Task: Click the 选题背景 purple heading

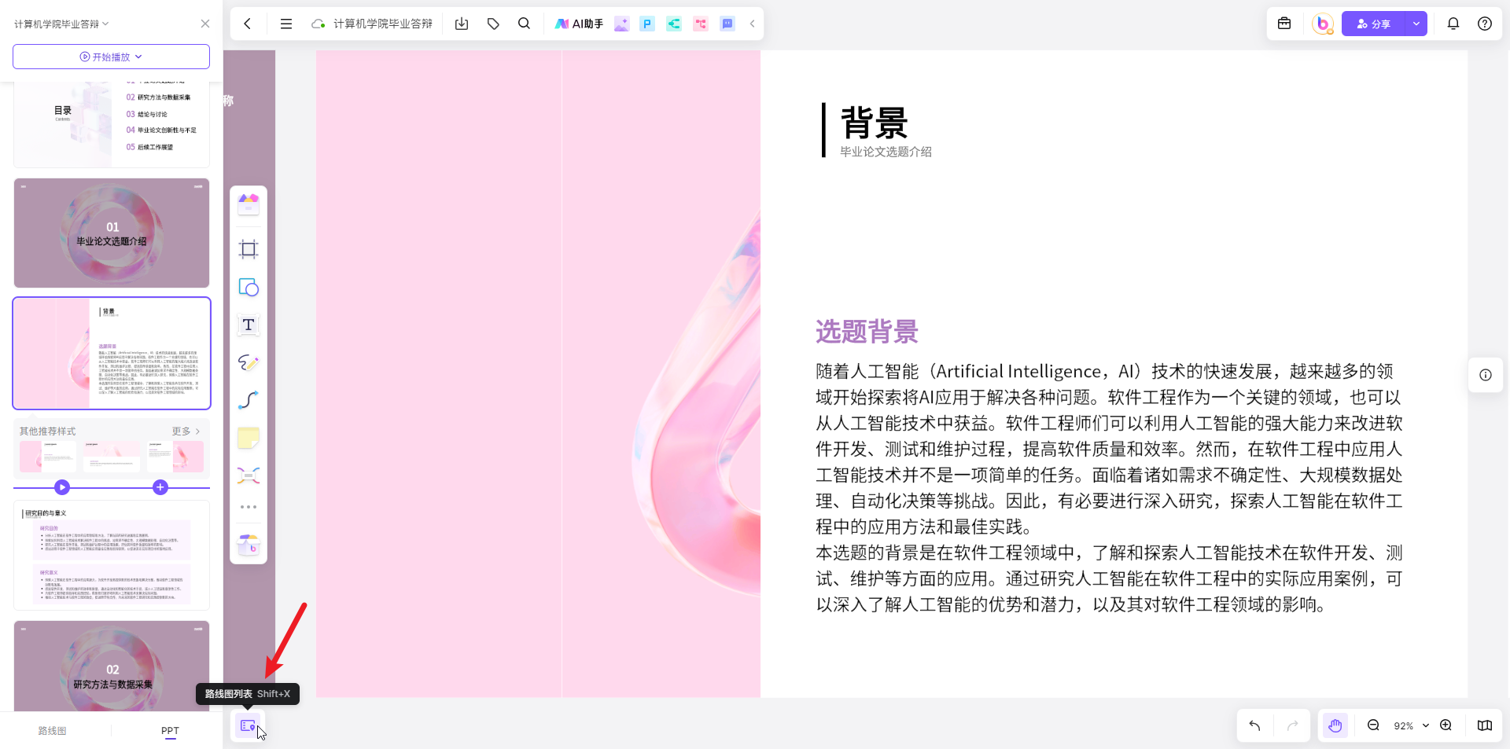Action: click(867, 332)
